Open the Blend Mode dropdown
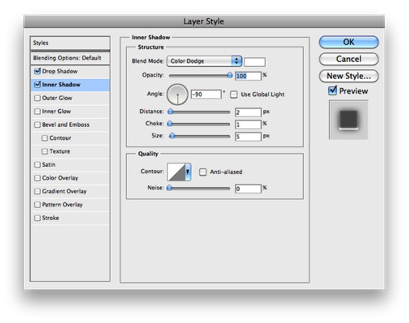The height and width of the screenshot is (323, 409). 204,61
